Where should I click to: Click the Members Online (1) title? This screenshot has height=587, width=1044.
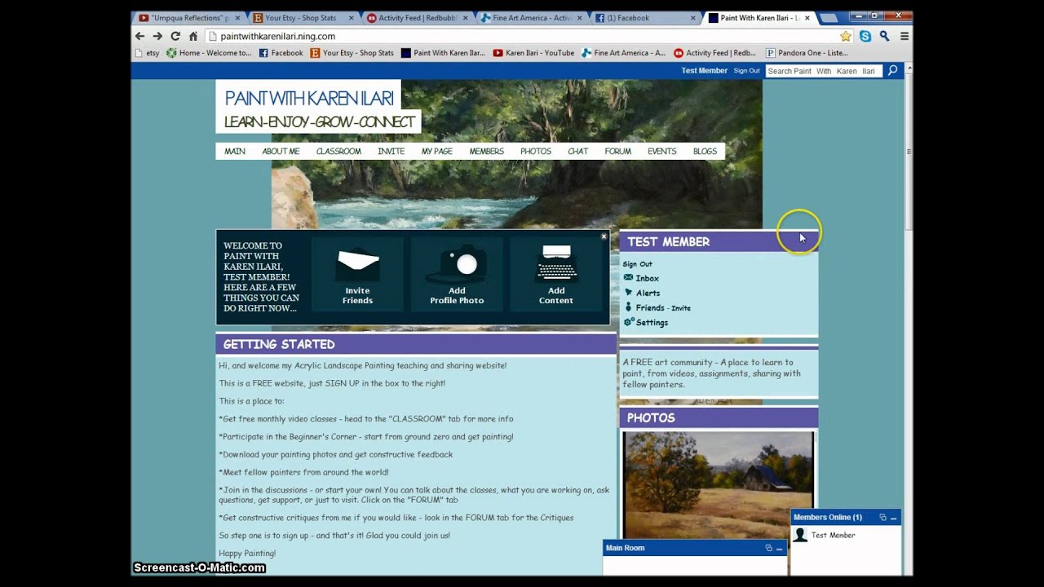pyautogui.click(x=827, y=517)
